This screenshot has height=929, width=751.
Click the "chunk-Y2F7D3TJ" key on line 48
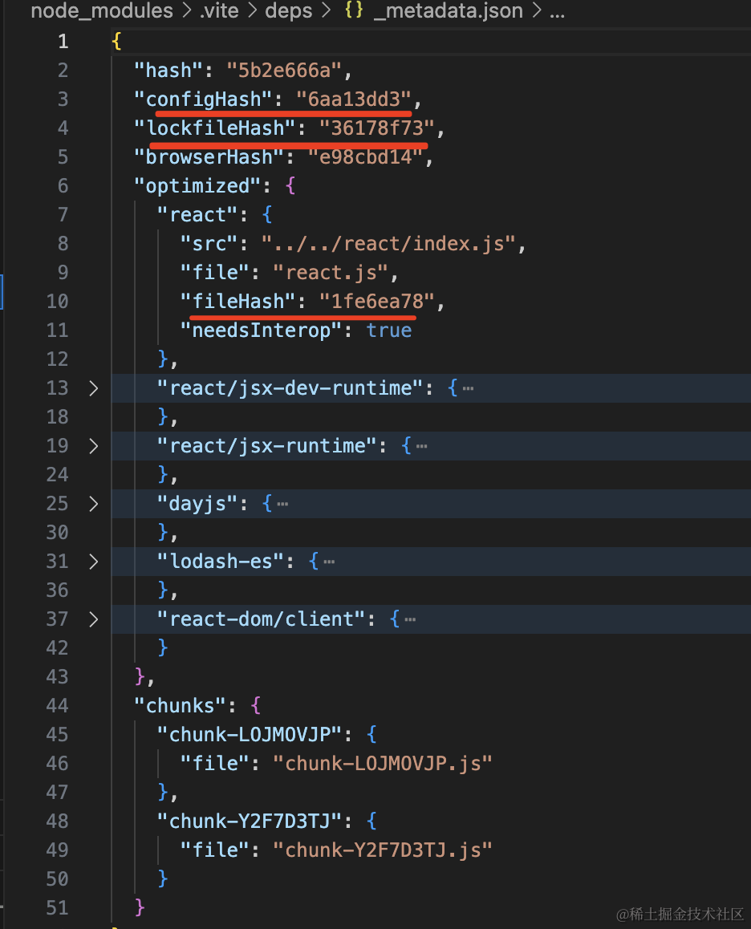coord(250,821)
